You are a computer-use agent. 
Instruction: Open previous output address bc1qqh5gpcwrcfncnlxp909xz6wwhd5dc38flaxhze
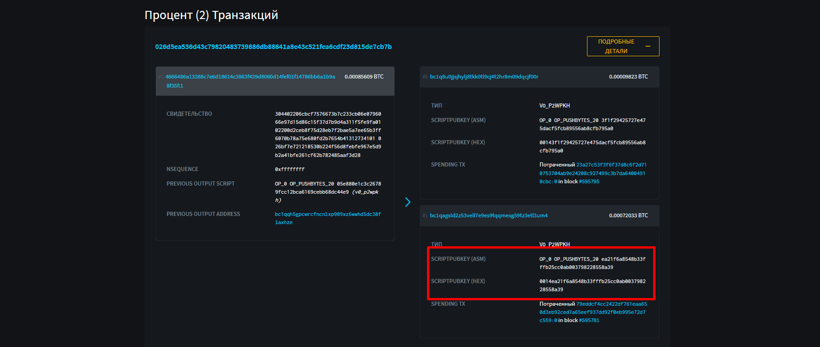(328, 218)
